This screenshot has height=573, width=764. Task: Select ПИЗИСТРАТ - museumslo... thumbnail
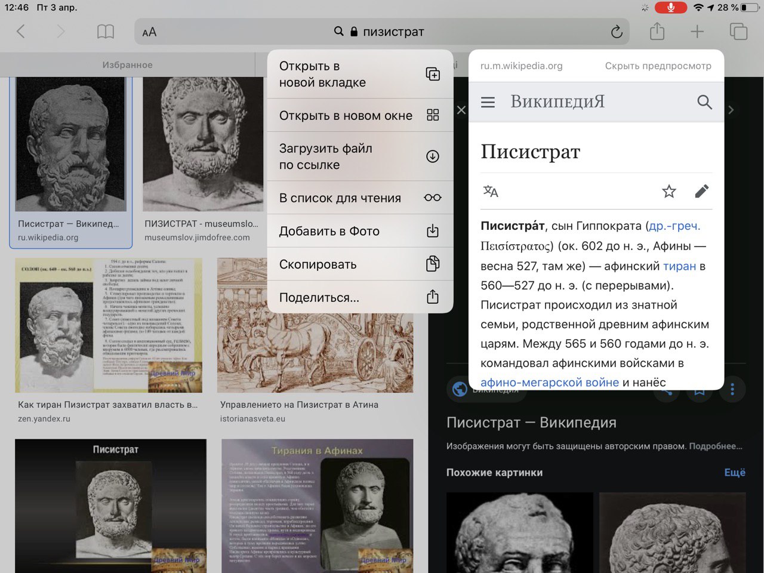click(x=202, y=144)
